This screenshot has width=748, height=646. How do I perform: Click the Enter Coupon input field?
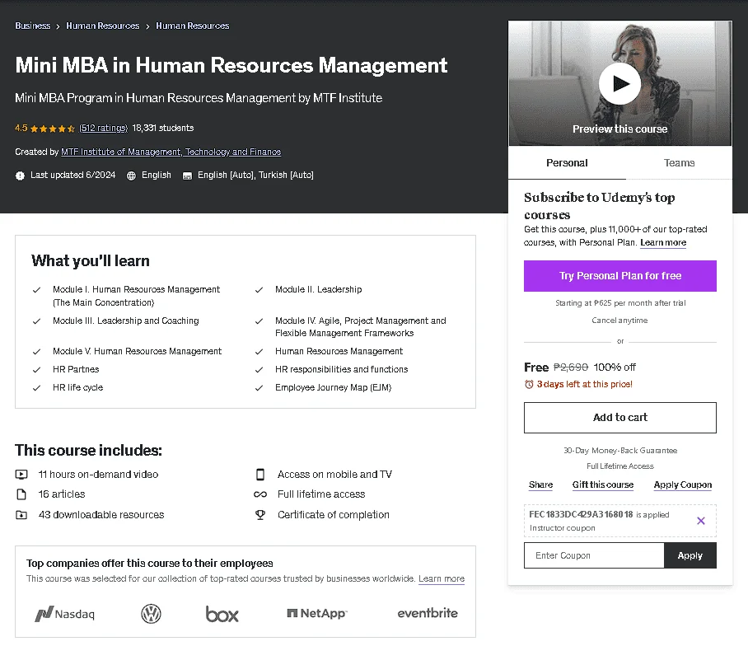point(594,555)
